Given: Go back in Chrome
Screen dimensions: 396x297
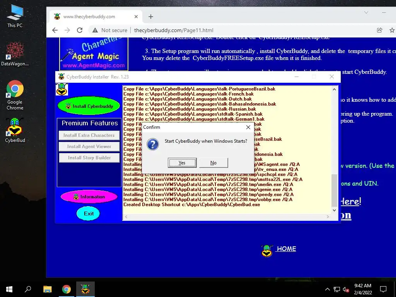Looking at the screenshot, I should coord(55,30).
